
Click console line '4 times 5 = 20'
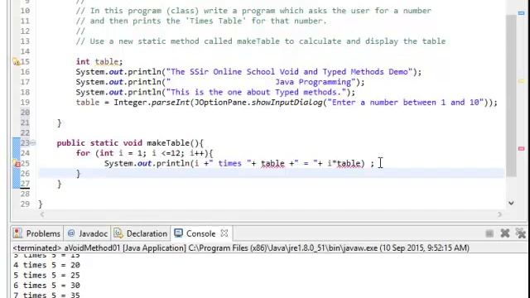pos(46,265)
